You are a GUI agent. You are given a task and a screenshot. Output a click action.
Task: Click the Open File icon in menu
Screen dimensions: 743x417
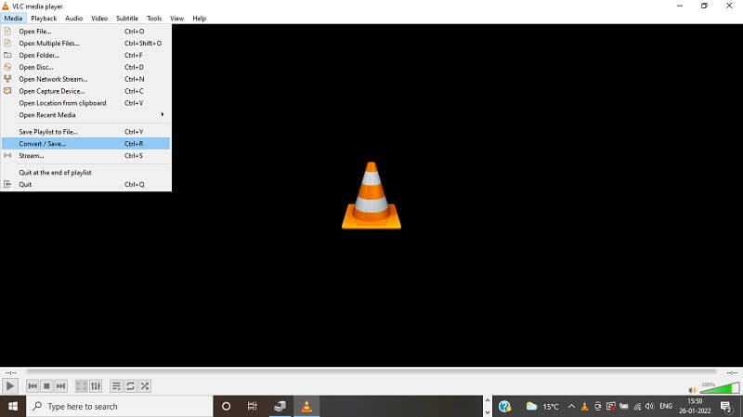tap(7, 31)
